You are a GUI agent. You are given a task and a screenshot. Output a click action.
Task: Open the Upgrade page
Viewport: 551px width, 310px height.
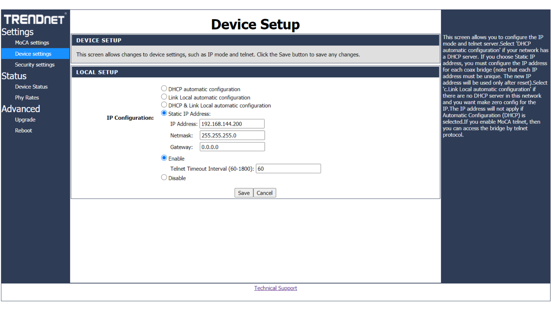coord(25,120)
